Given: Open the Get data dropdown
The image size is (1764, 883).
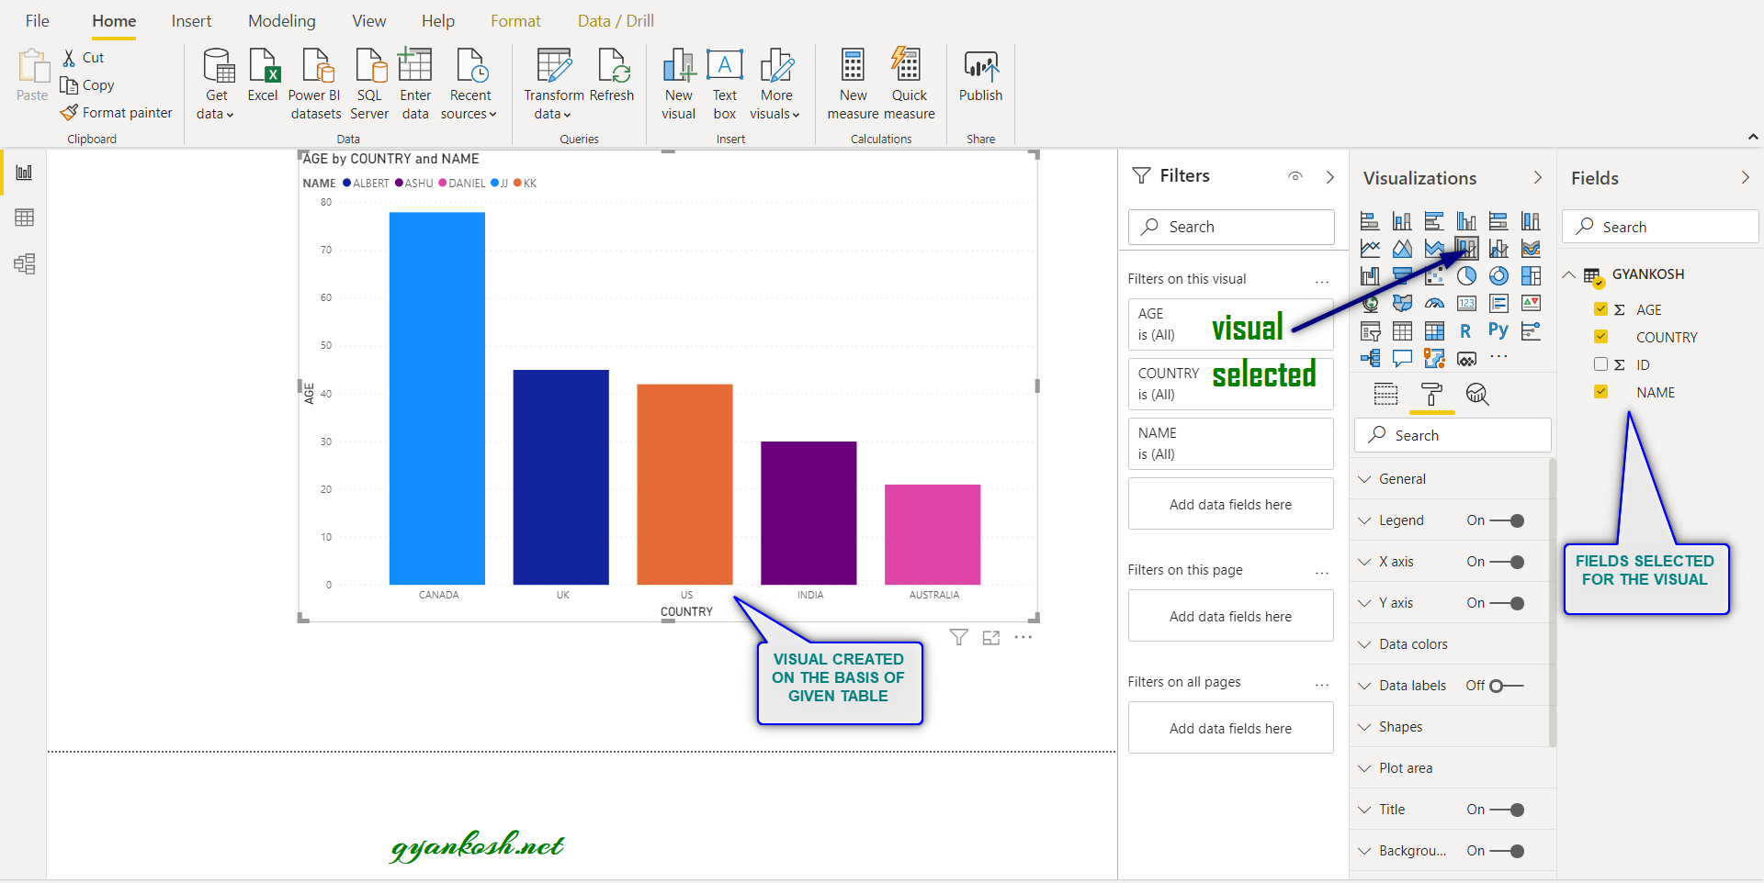Looking at the screenshot, I should (x=217, y=84).
